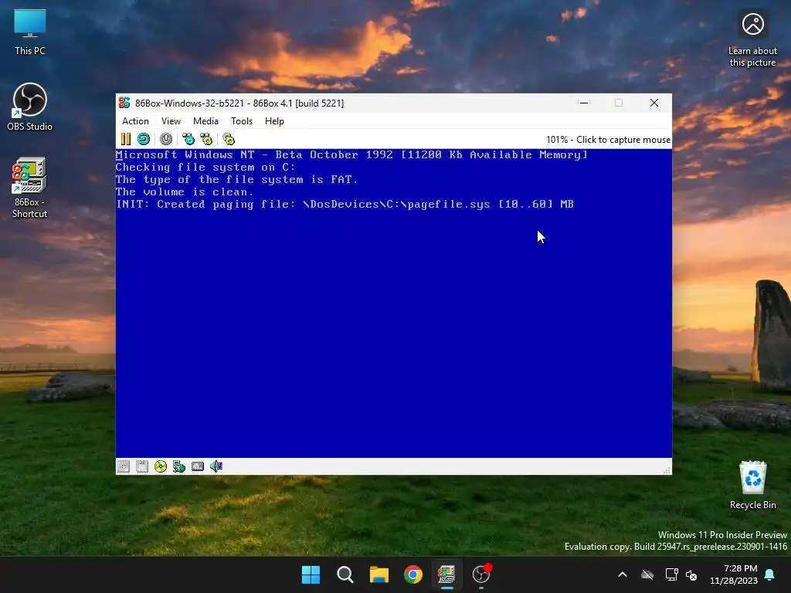
Task: Click the sound speaker status icon
Action: 216,466
